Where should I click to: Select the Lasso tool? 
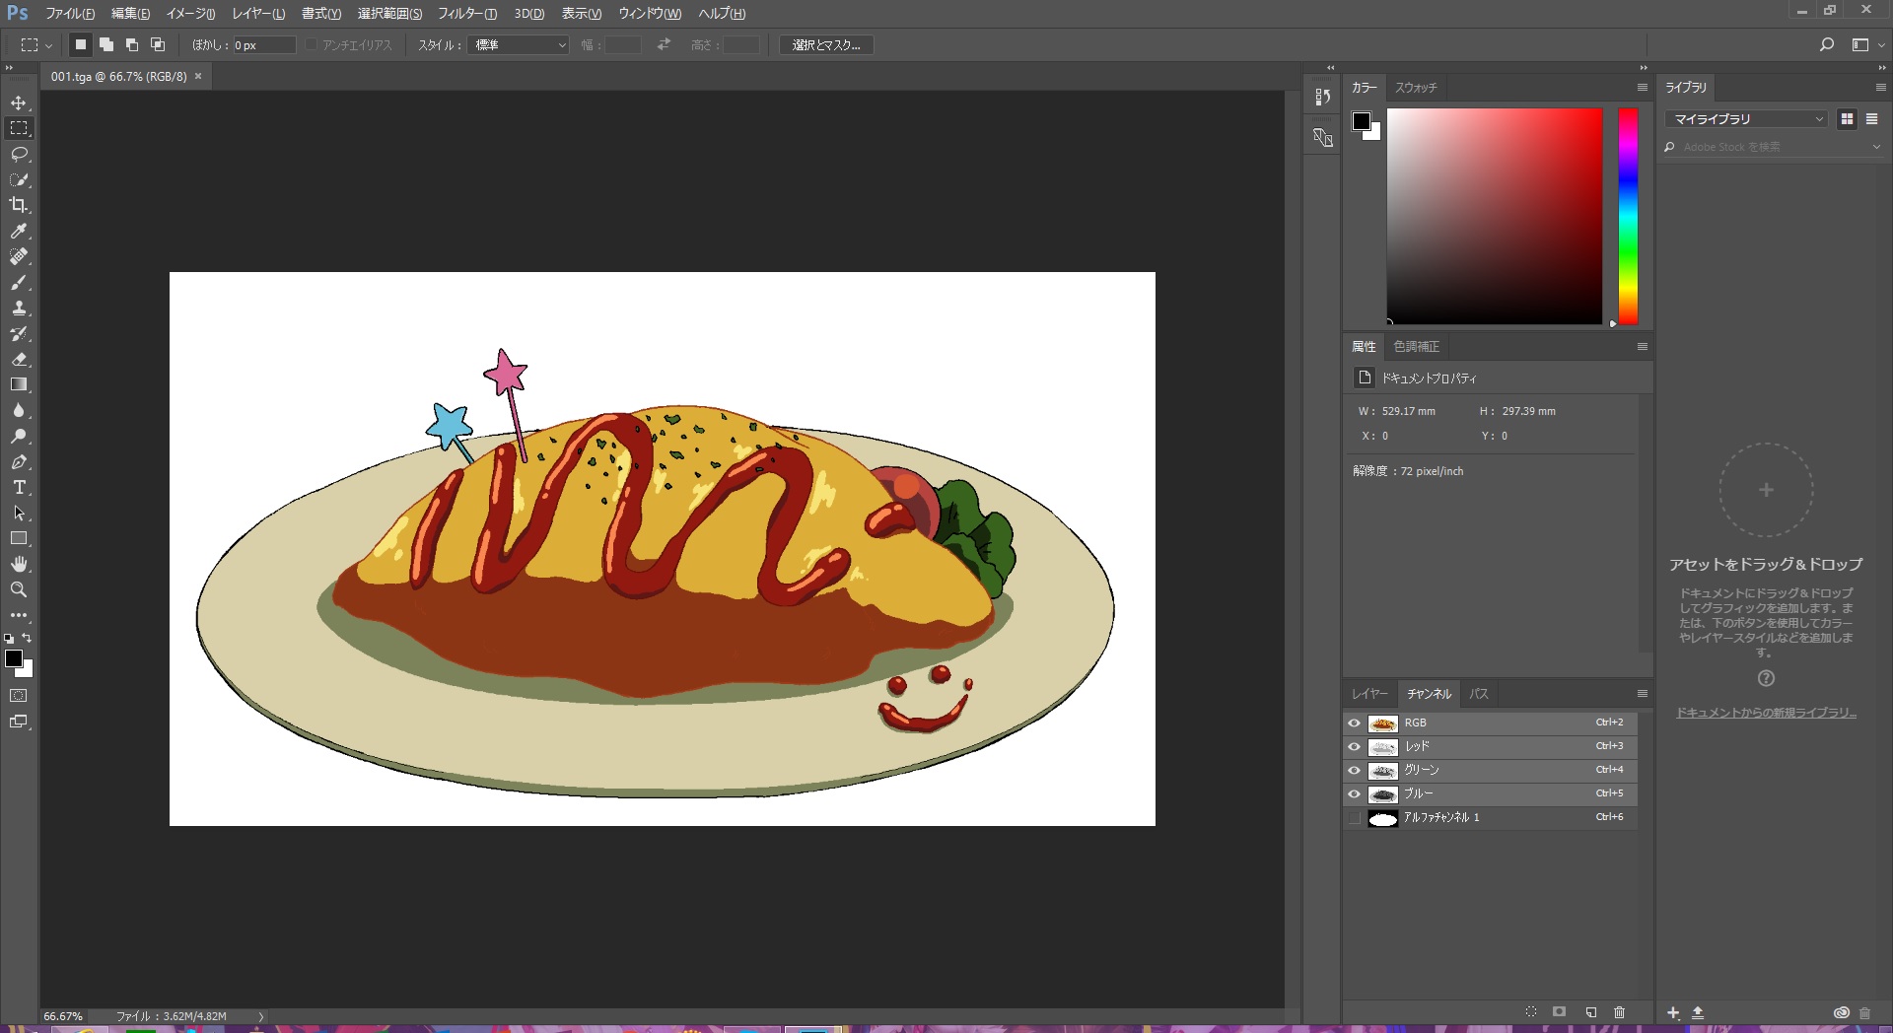tap(19, 154)
